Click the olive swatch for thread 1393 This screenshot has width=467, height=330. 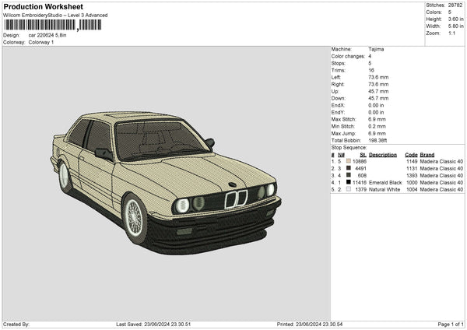tap(349, 175)
